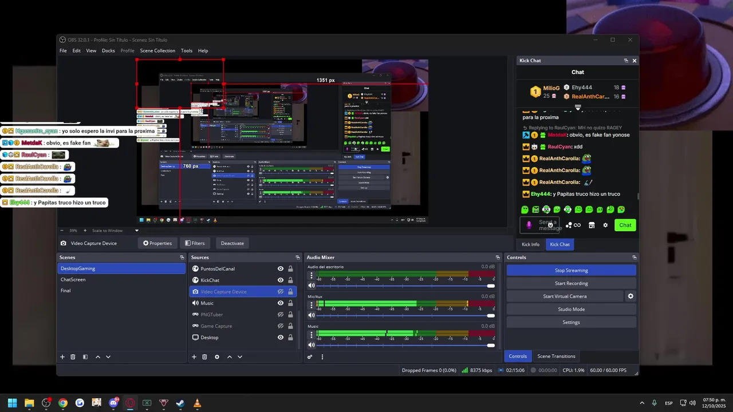
Task: Switch to the Kick Info tab
Action: pos(530,244)
